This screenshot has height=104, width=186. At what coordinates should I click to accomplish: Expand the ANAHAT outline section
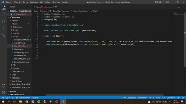click(x=19, y=91)
